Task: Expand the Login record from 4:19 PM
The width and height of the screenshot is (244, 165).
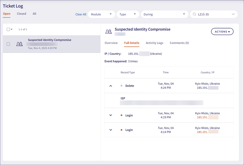Action: click(111, 115)
